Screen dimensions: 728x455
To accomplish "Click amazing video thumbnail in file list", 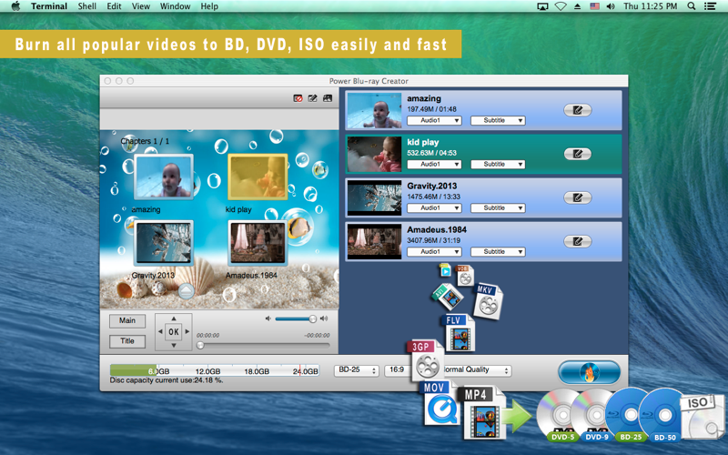I will pos(374,110).
